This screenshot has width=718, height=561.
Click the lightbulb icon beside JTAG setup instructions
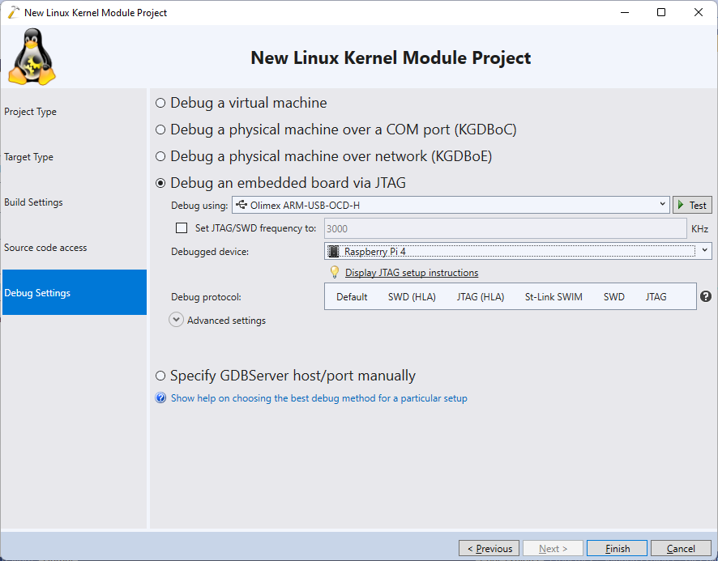pyautogui.click(x=335, y=272)
